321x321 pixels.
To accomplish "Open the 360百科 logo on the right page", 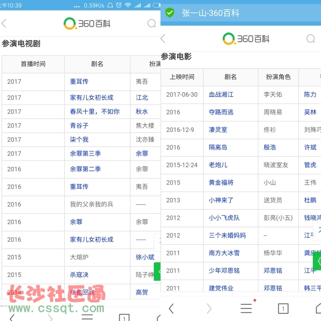I will pyautogui.click(x=240, y=39).
